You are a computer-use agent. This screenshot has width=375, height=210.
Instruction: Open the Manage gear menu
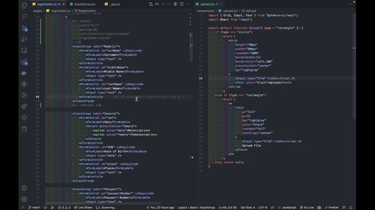click(x=24, y=199)
